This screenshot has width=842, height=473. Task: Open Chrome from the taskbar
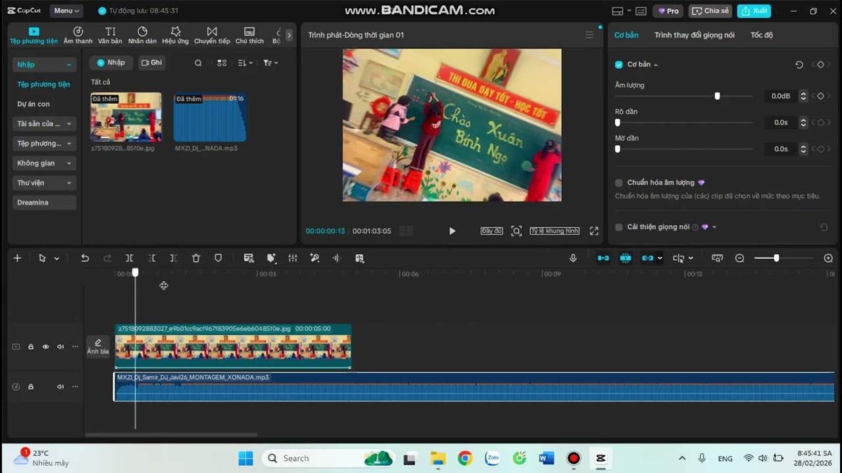(x=465, y=459)
